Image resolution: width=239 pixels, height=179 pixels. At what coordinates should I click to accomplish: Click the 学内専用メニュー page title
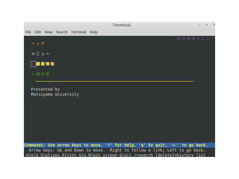[195, 38]
